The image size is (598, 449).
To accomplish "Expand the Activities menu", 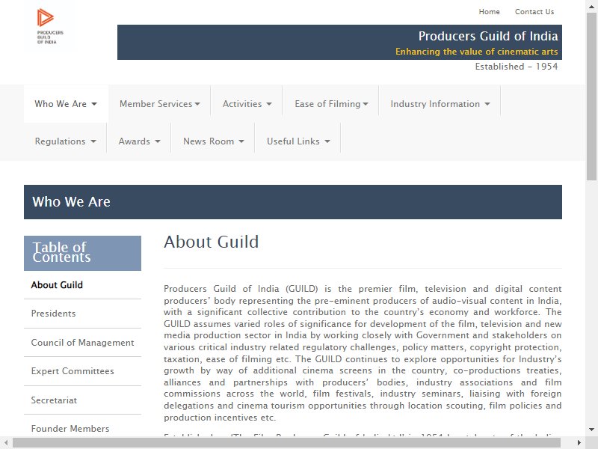I will click(247, 104).
